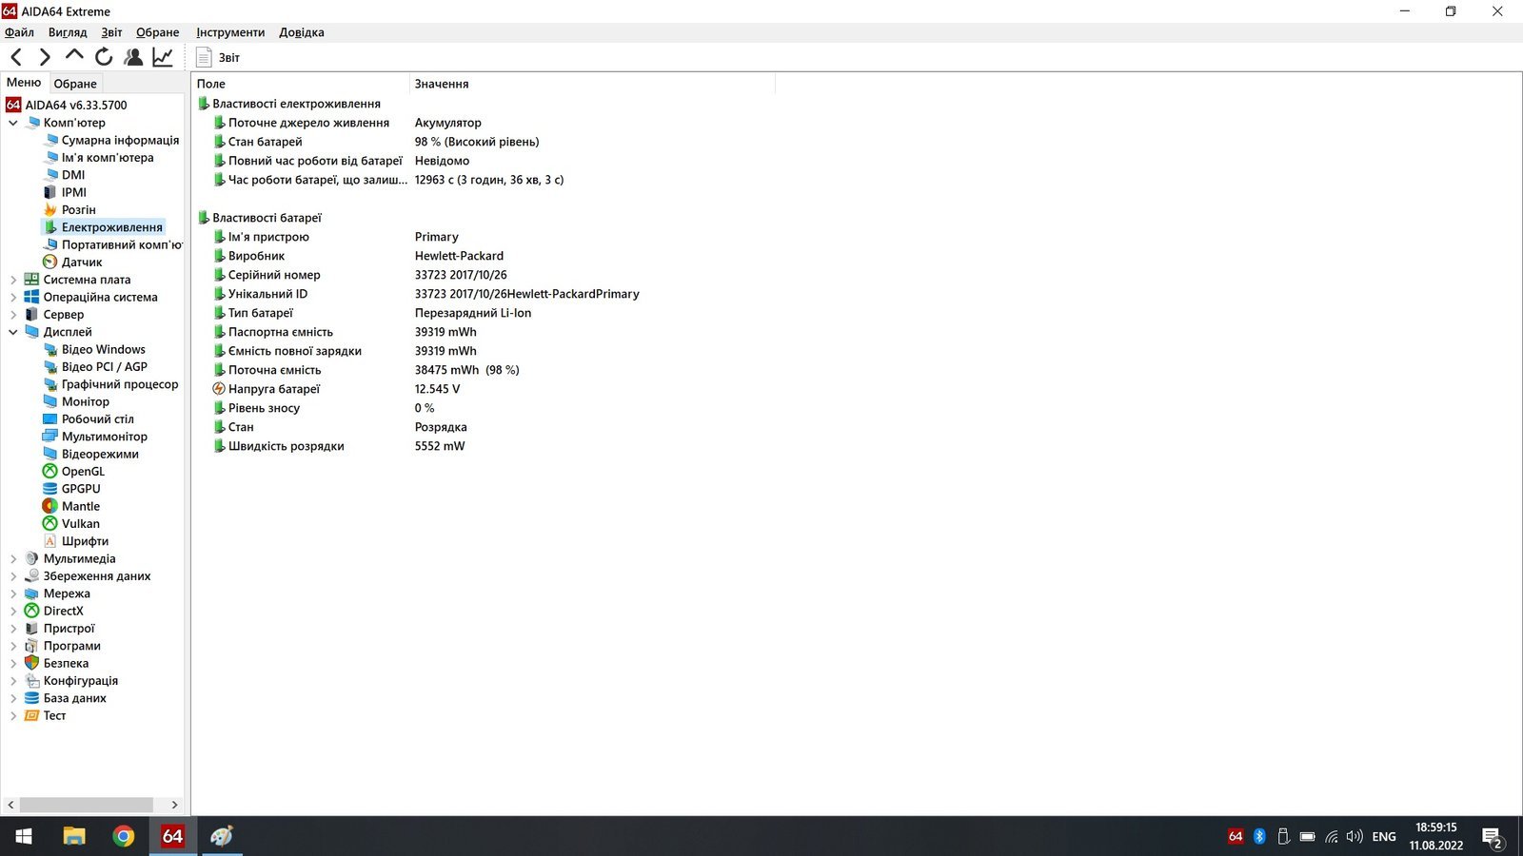This screenshot has height=856, width=1523.
Task: Expand the Операційна система node
Action: (13, 297)
